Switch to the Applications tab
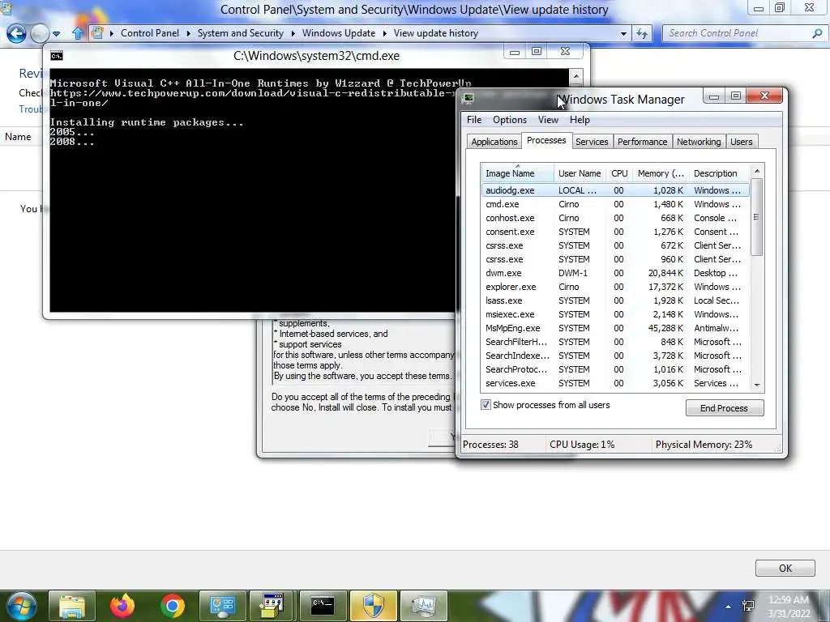The image size is (830, 622). click(x=494, y=142)
